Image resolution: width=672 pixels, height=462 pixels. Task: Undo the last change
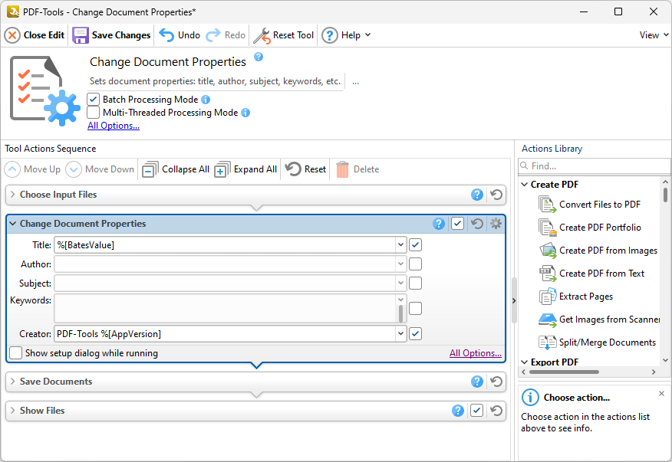(x=180, y=35)
